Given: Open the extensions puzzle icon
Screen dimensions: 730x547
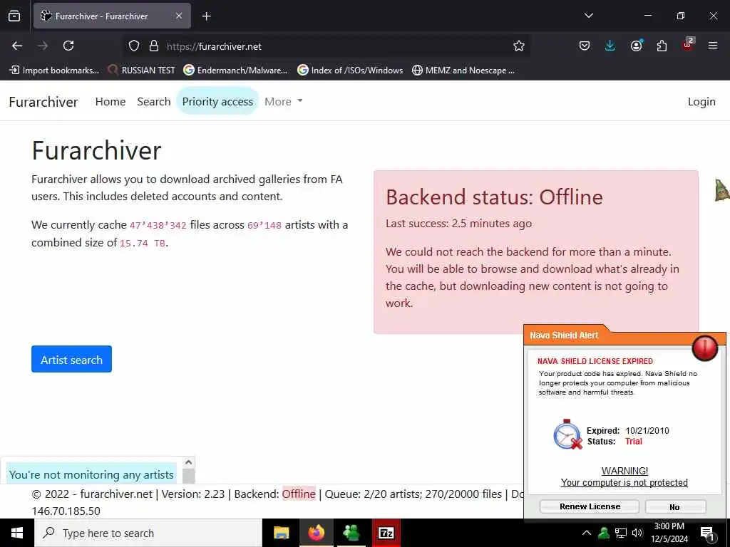Looking at the screenshot, I should tap(662, 46).
